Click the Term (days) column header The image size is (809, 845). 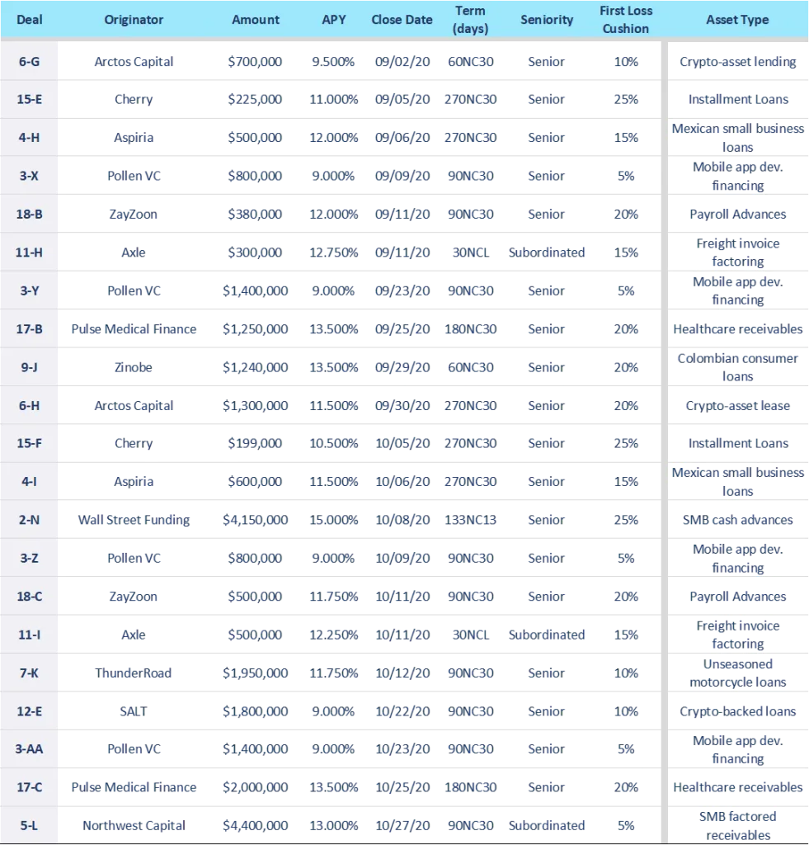[471, 20]
